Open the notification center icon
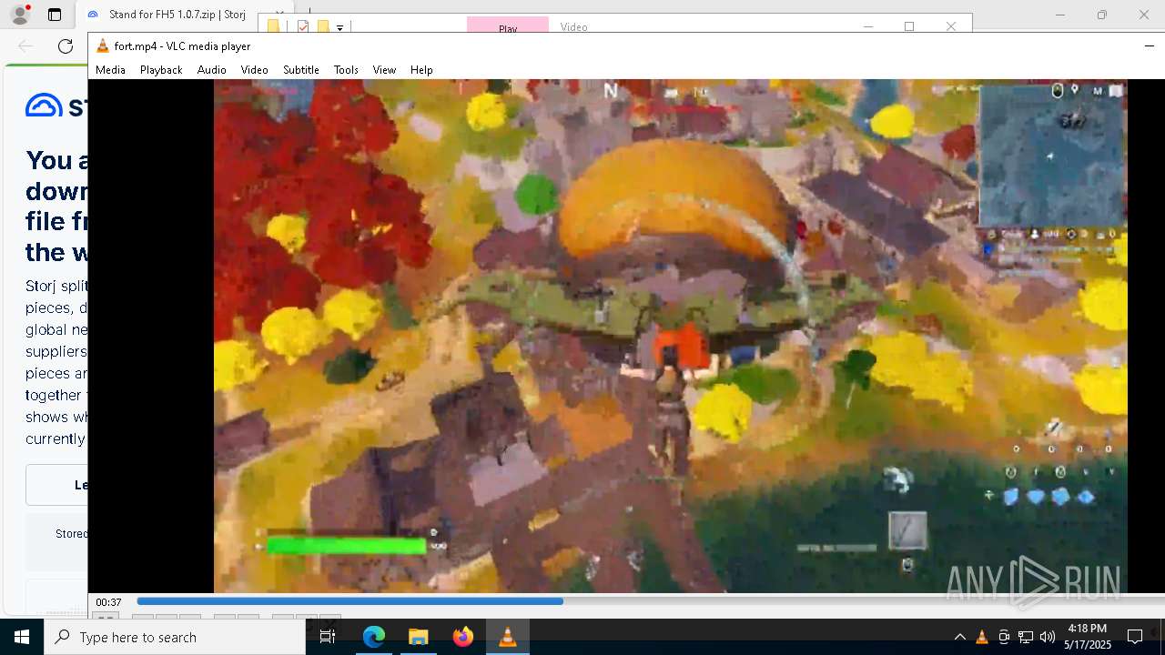 (x=1135, y=637)
